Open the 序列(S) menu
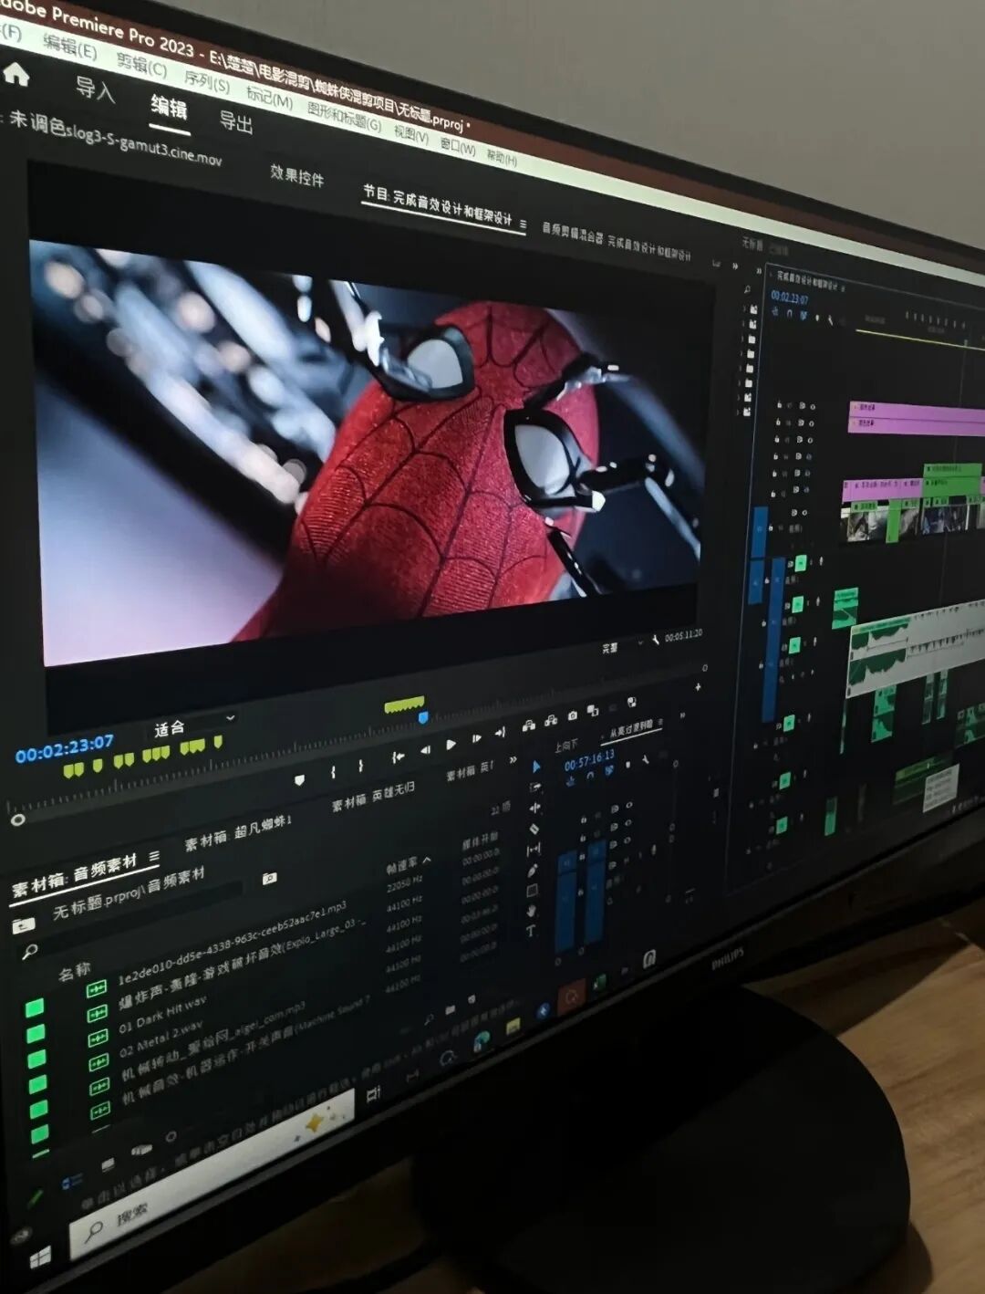This screenshot has width=985, height=1294. coord(207,82)
